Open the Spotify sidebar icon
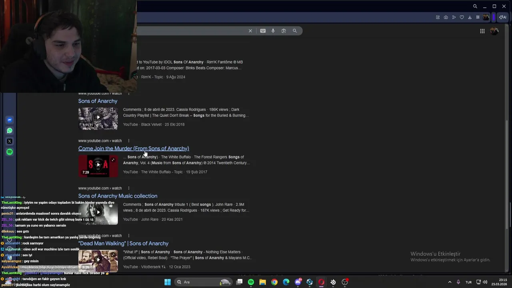Screen dimensions: 512x288 coord(10,152)
